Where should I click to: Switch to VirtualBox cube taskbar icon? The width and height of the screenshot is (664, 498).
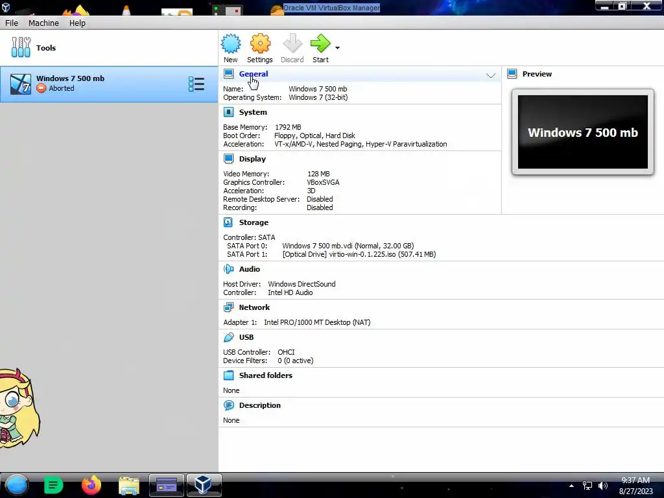pyautogui.click(x=204, y=485)
